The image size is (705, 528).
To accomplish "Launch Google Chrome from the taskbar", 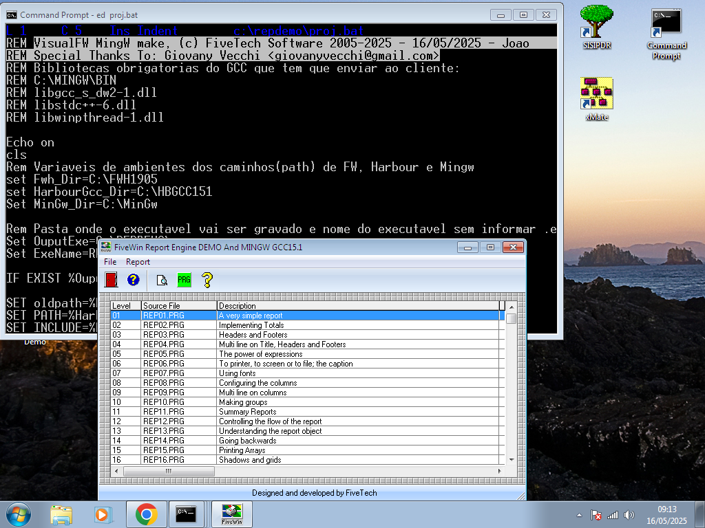I will pyautogui.click(x=146, y=514).
